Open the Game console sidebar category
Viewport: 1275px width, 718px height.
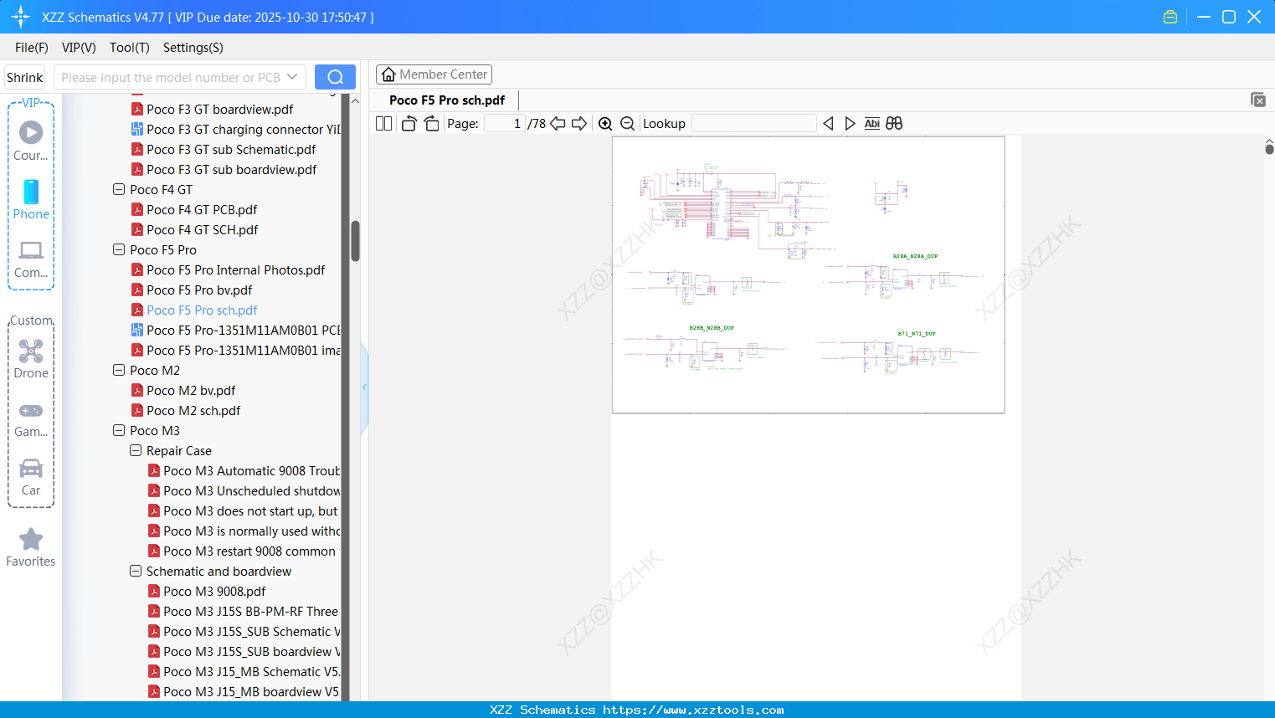pos(31,419)
